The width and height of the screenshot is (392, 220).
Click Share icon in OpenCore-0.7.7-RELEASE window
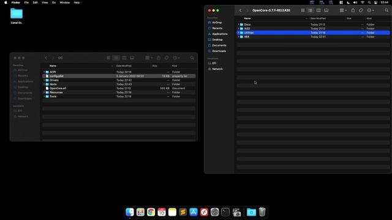[x=353, y=10]
